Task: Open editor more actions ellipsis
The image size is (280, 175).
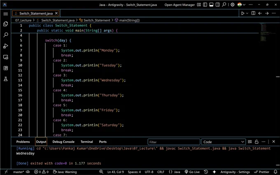Action: pyautogui.click(x=273, y=13)
